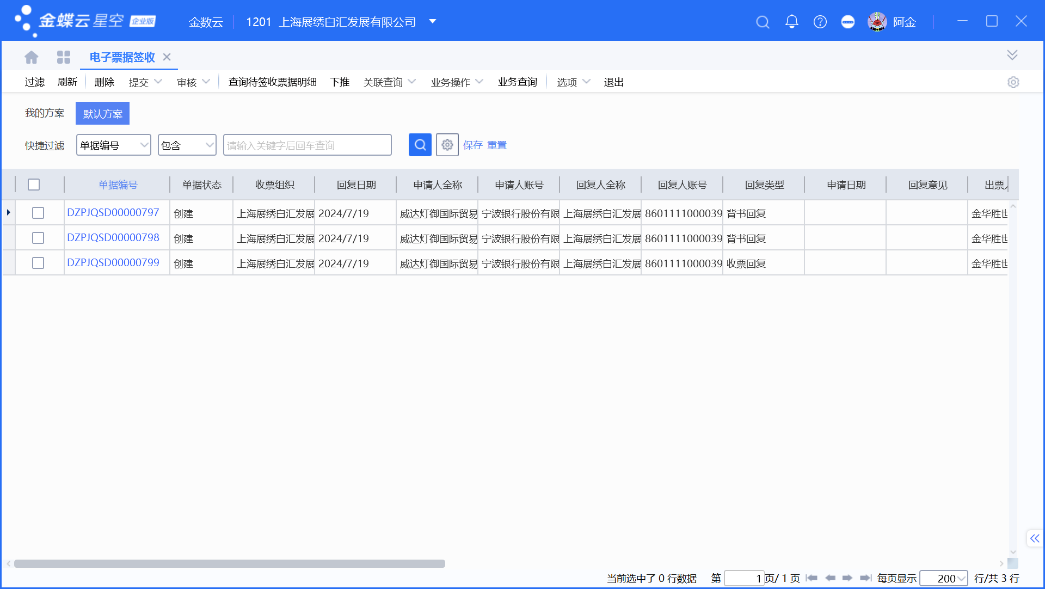Sort by the 单据编号 column header

point(118,185)
